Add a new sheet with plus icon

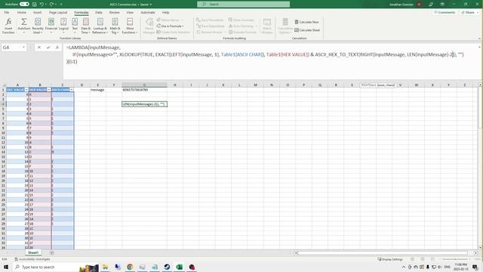click(52, 252)
